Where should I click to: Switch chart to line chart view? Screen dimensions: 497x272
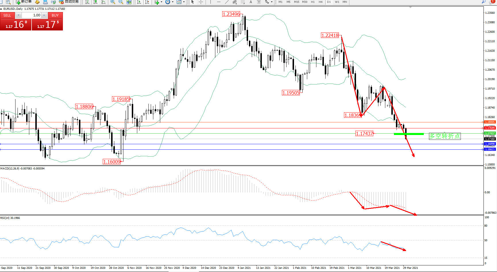pyautogui.click(x=103, y=2)
